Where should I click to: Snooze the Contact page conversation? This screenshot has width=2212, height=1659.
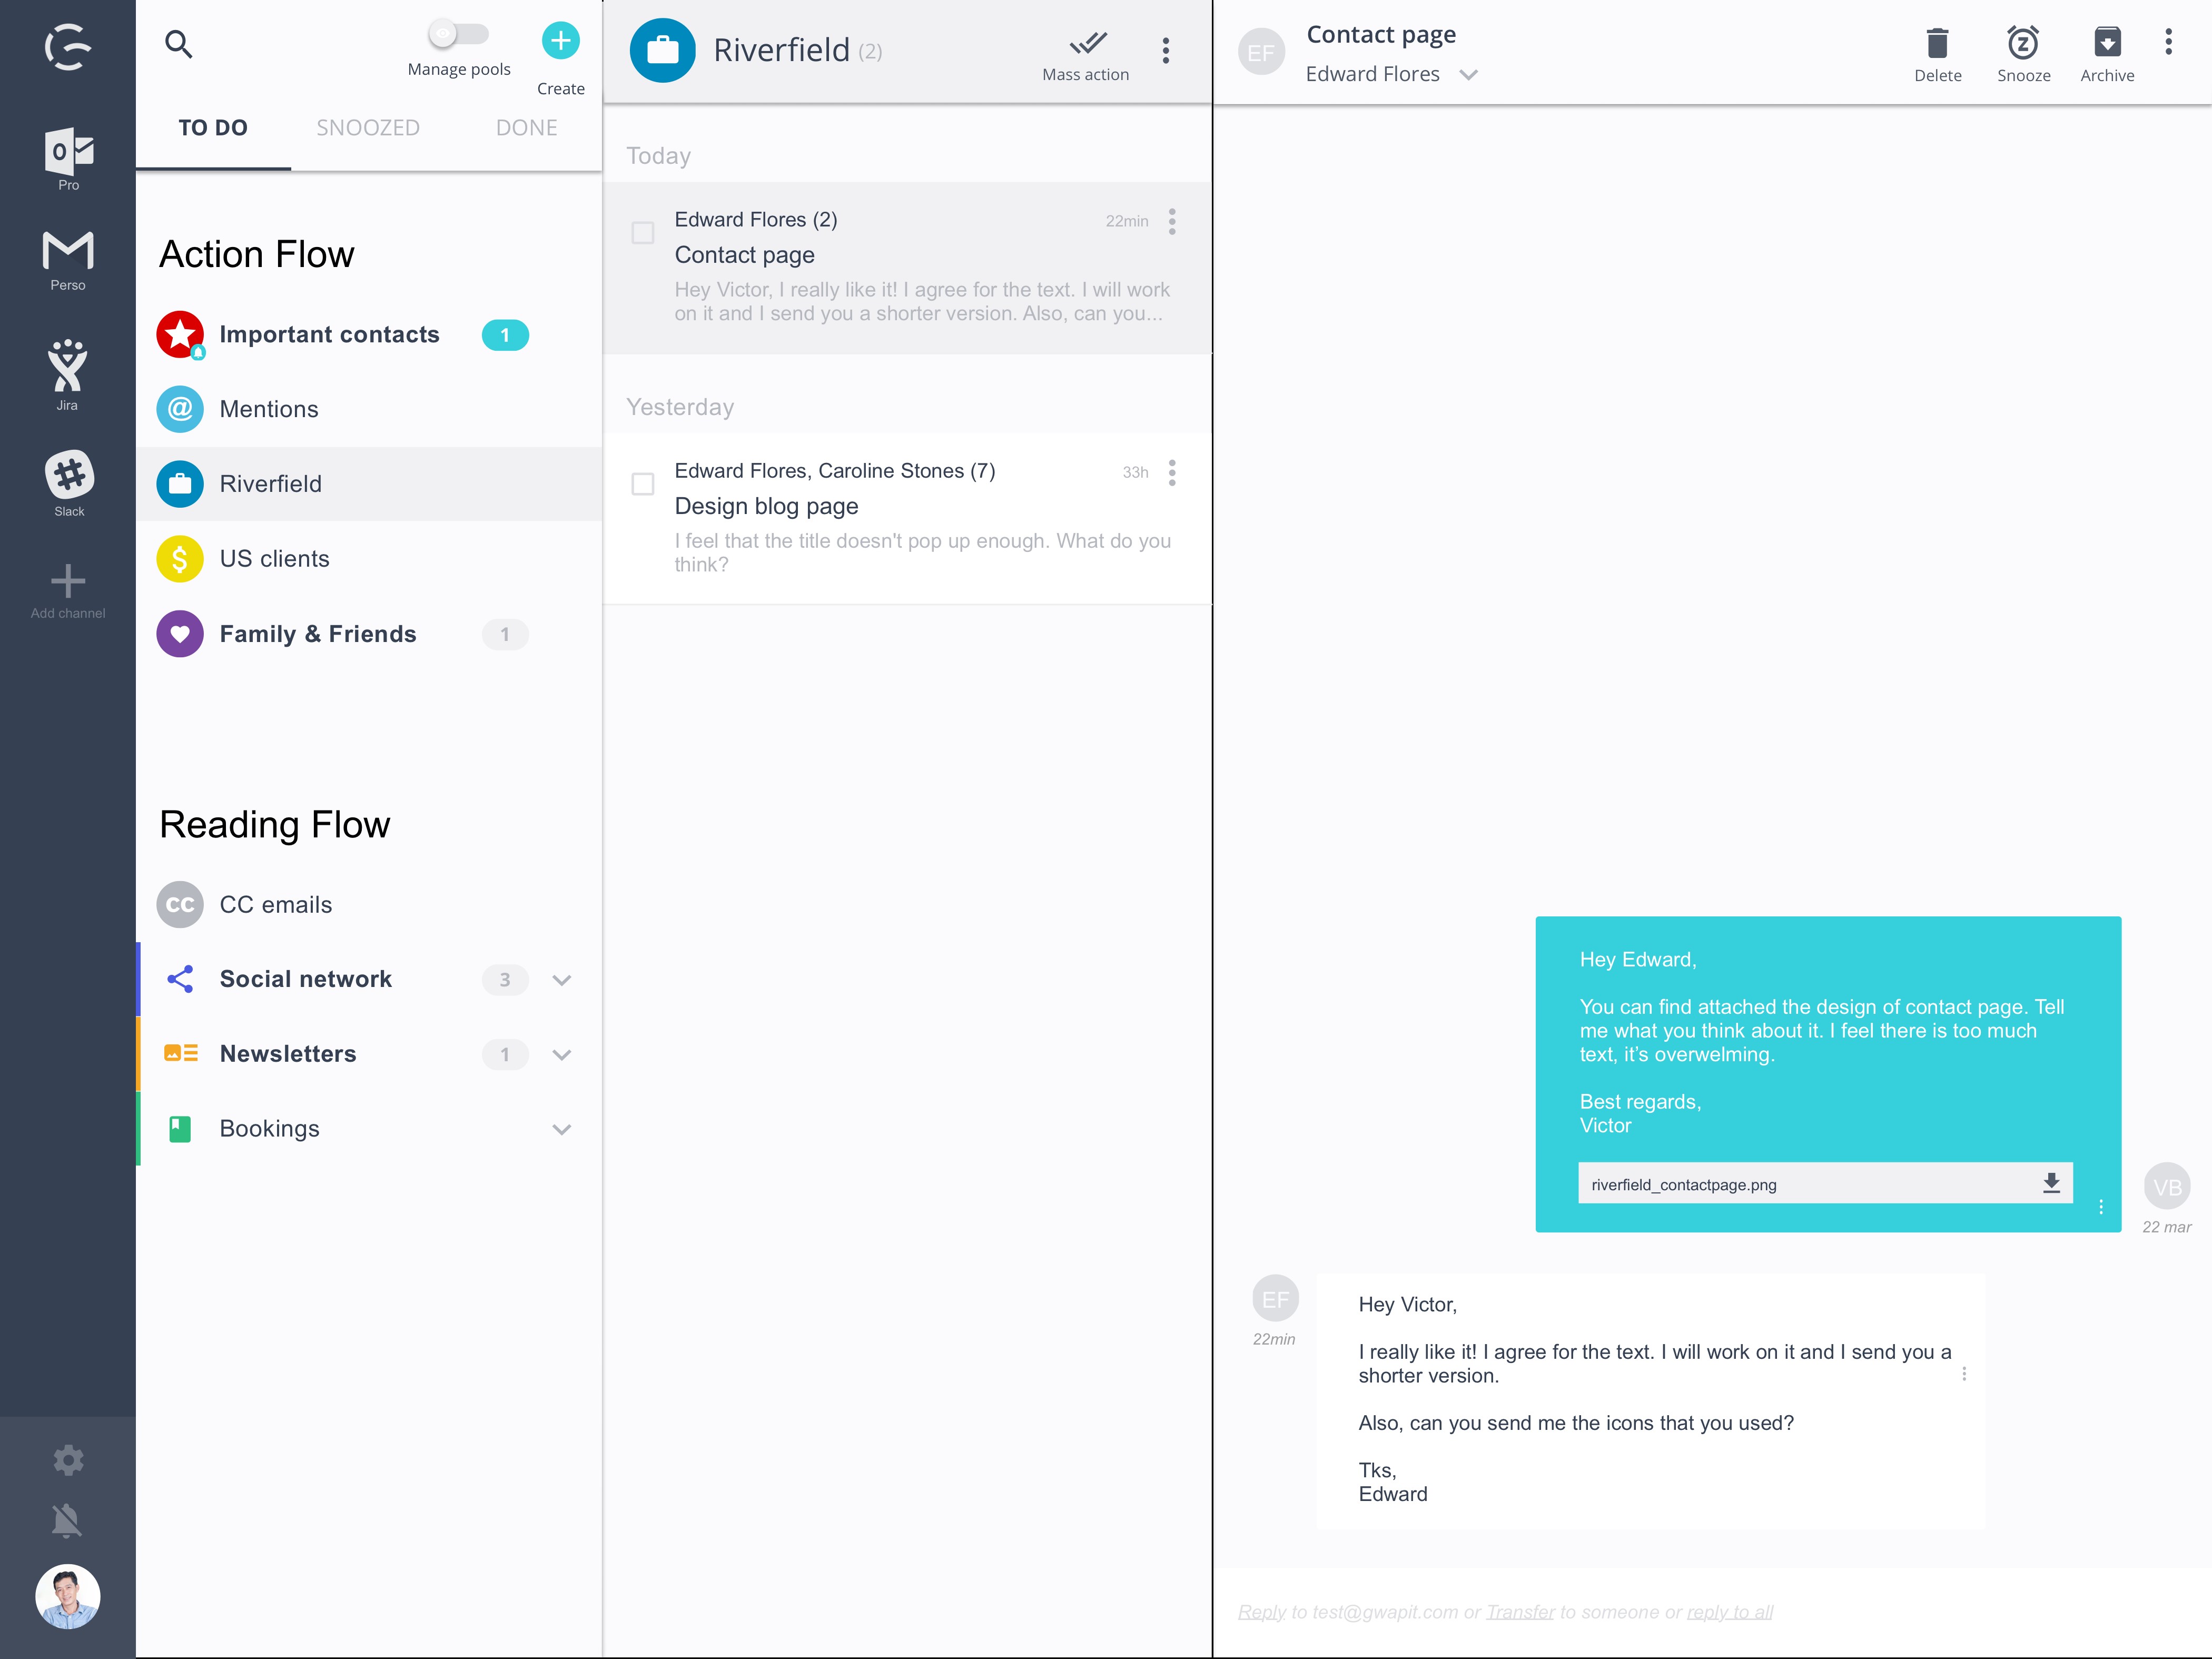tap(2022, 44)
